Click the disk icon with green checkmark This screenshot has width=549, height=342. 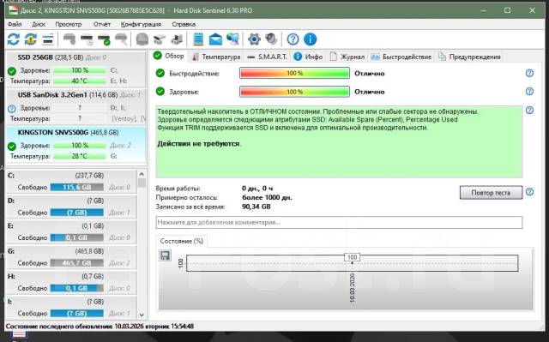[104, 39]
